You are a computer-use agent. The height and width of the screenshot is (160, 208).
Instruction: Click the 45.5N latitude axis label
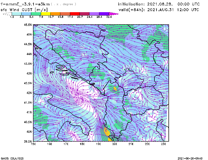click(x=28, y=25)
